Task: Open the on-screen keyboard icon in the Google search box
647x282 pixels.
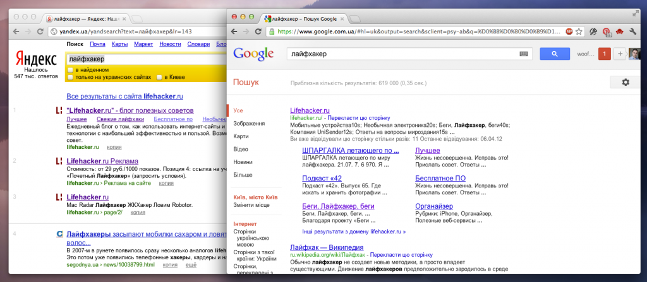Action: click(524, 54)
